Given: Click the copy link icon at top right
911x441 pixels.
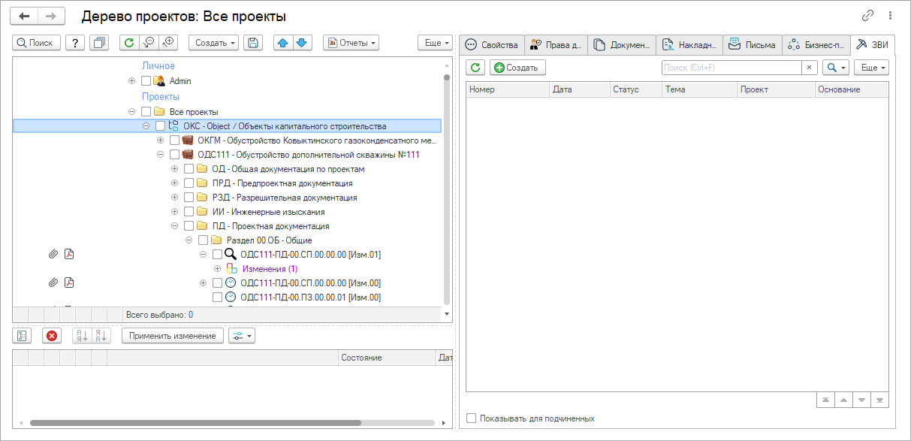Looking at the screenshot, I should pyautogui.click(x=868, y=16).
